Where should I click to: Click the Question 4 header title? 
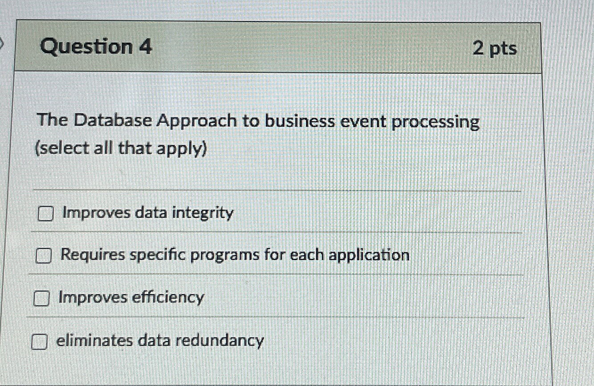(96, 46)
